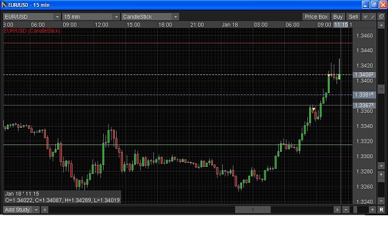Screen dimensions: 388x227
Task: Minimize the EUR/USD chart window
Action: point(366,5)
